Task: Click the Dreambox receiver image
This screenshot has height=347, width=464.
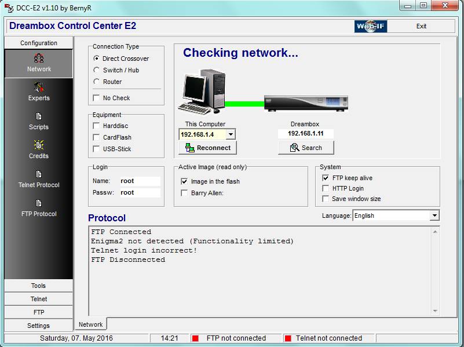Action: pyautogui.click(x=306, y=104)
